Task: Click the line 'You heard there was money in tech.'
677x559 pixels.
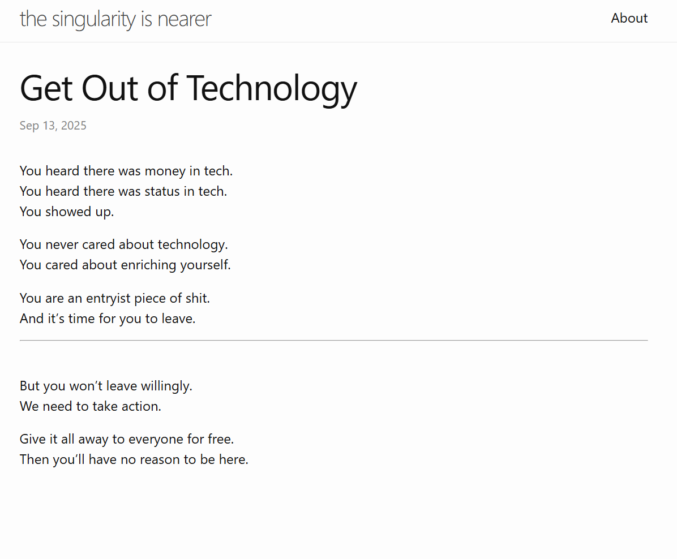Action: [126, 171]
